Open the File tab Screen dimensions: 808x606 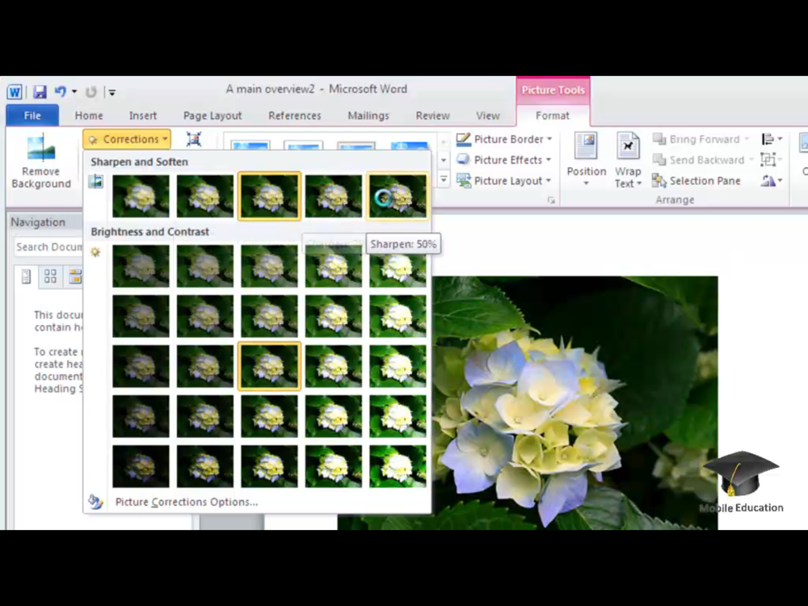click(x=32, y=116)
